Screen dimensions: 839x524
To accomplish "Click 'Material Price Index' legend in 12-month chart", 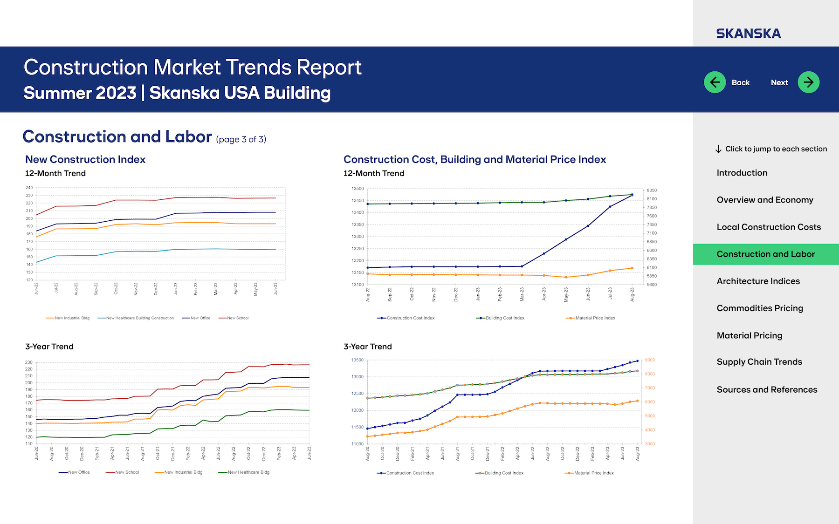I will [591, 318].
